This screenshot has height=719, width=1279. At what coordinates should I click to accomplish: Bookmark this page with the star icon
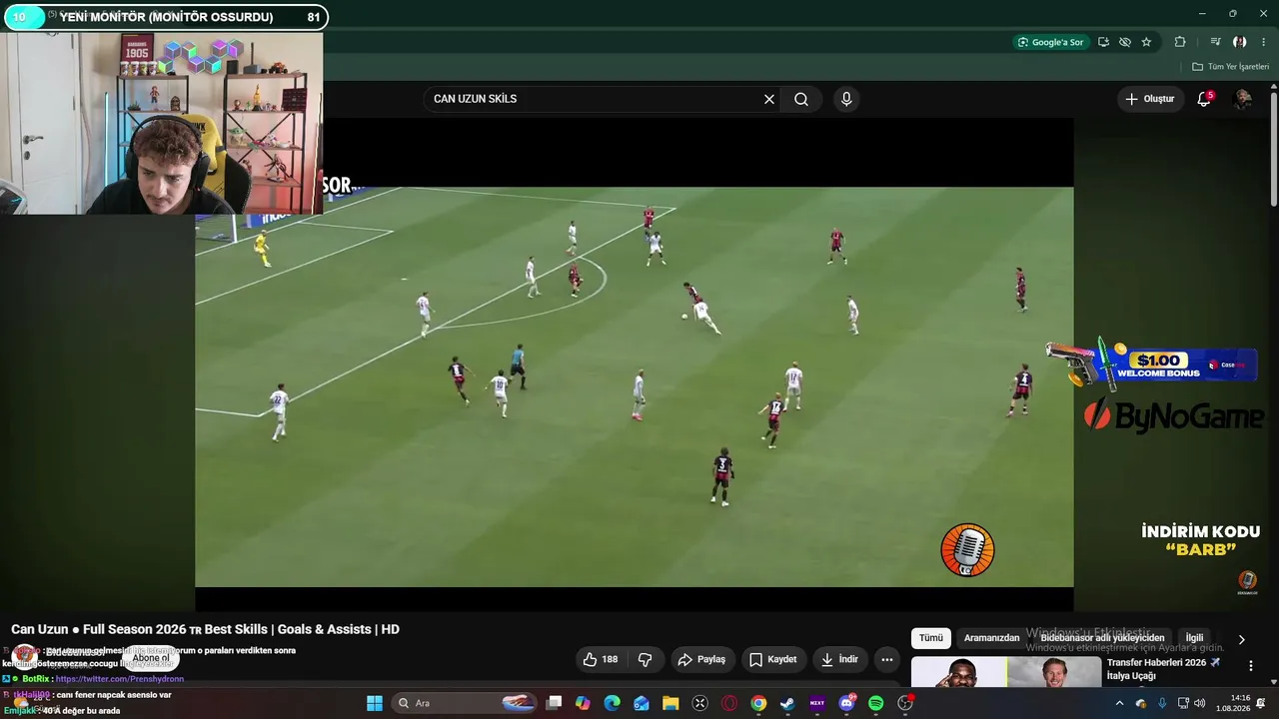(x=1146, y=42)
